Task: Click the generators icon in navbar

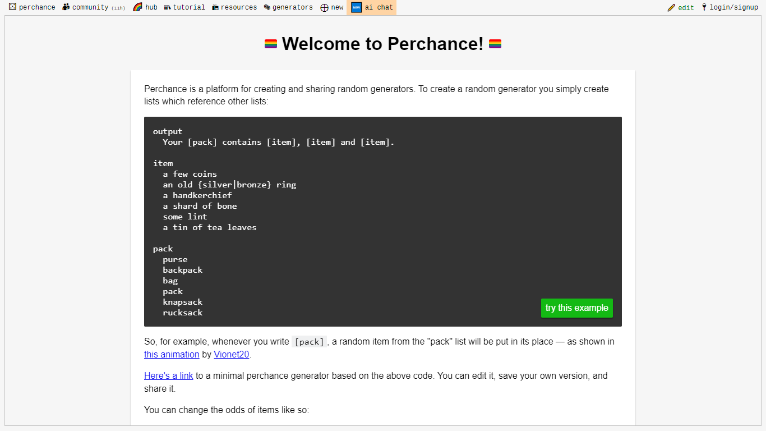Action: (267, 7)
